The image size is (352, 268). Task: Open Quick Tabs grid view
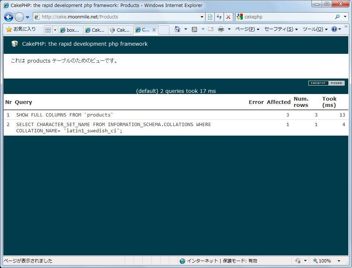(x=48, y=30)
